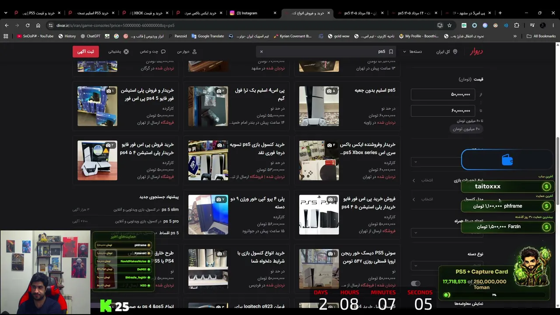Open the پلی ۴ پرو کپی خور listing photo
The width and height of the screenshot is (560, 315).
click(208, 215)
